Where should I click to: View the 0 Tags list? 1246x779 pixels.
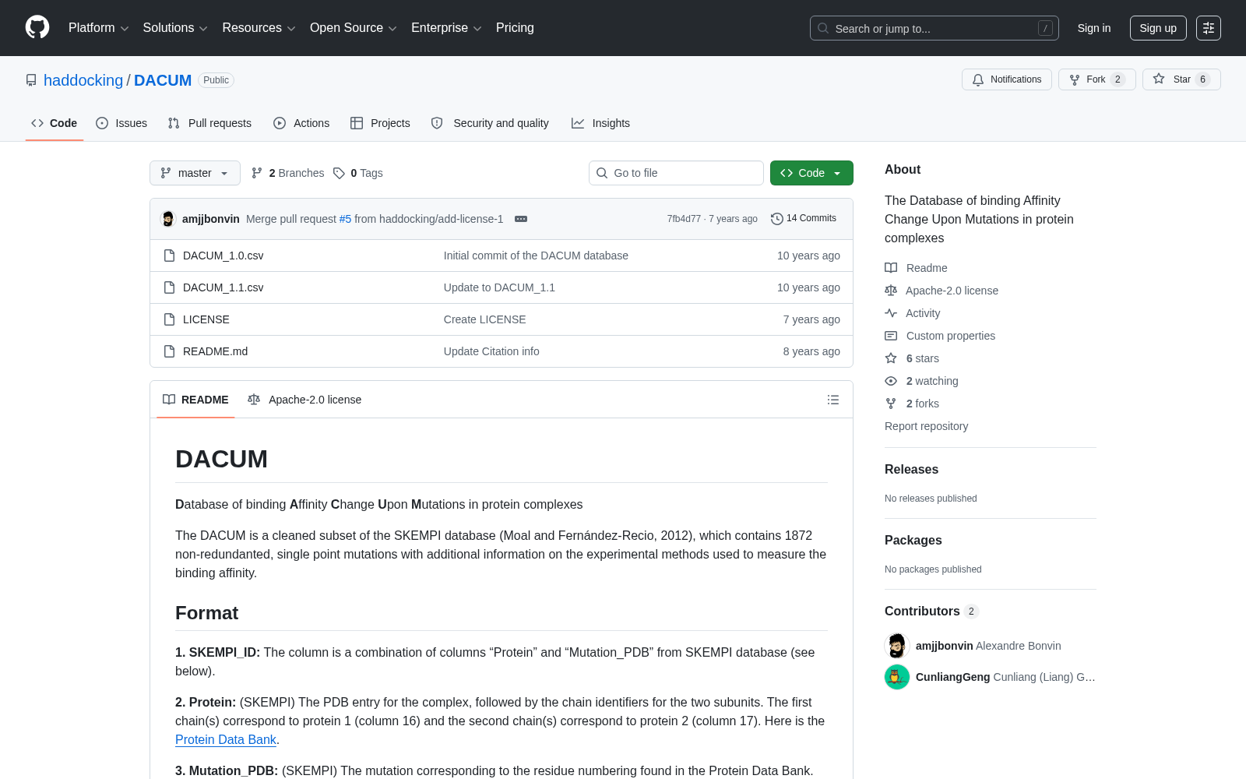click(x=358, y=173)
